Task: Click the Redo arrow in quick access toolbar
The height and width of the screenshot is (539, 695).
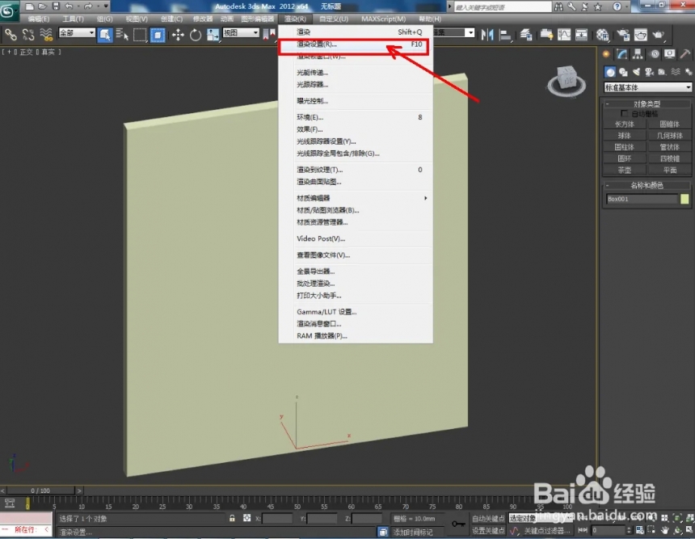Action: [x=88, y=6]
